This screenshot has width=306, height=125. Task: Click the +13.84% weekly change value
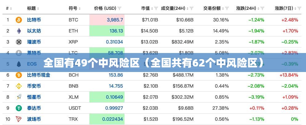[x=289, y=75]
